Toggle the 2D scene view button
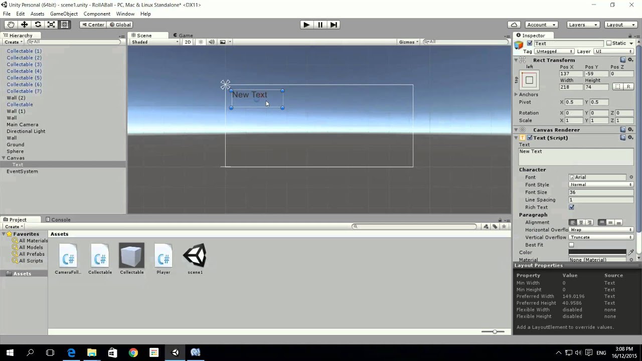This screenshot has height=361, width=642. 188,42
